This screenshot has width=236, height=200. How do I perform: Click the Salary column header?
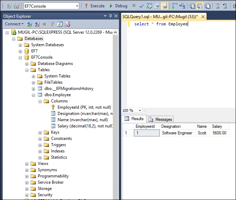click(x=220, y=126)
